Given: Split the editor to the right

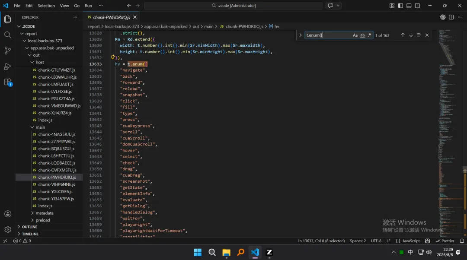Looking at the screenshot, I should (451, 17).
